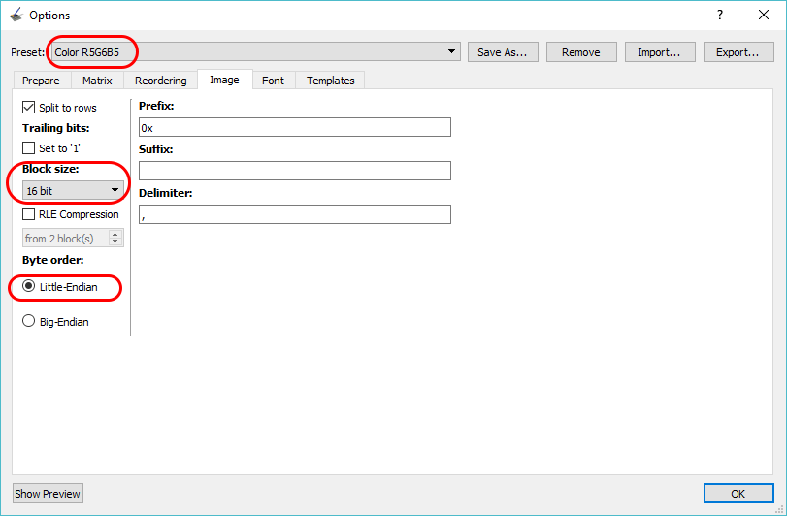Screen dimensions: 787x516
Task: Open the Preset dropdown list
Action: pyautogui.click(x=452, y=52)
